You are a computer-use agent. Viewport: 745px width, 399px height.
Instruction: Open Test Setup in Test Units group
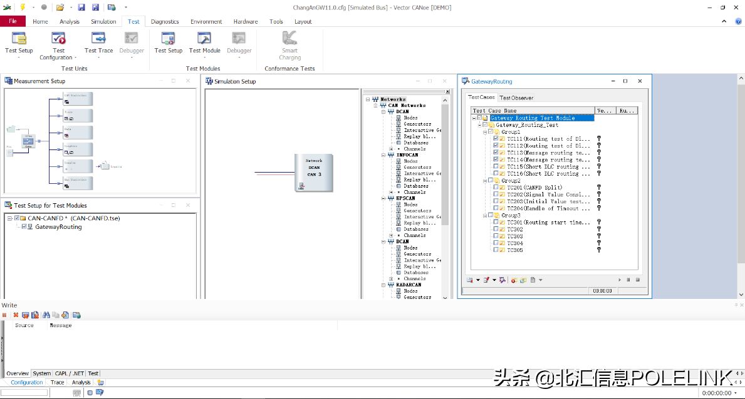pos(19,46)
